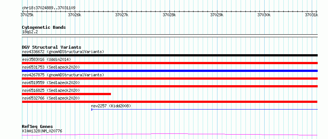Select red bar for nsv4267875 variant
The height and width of the screenshot is (139, 328).
[x=170, y=79]
